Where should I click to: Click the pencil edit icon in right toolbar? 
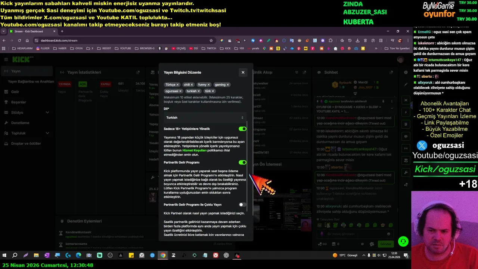tap(406, 84)
